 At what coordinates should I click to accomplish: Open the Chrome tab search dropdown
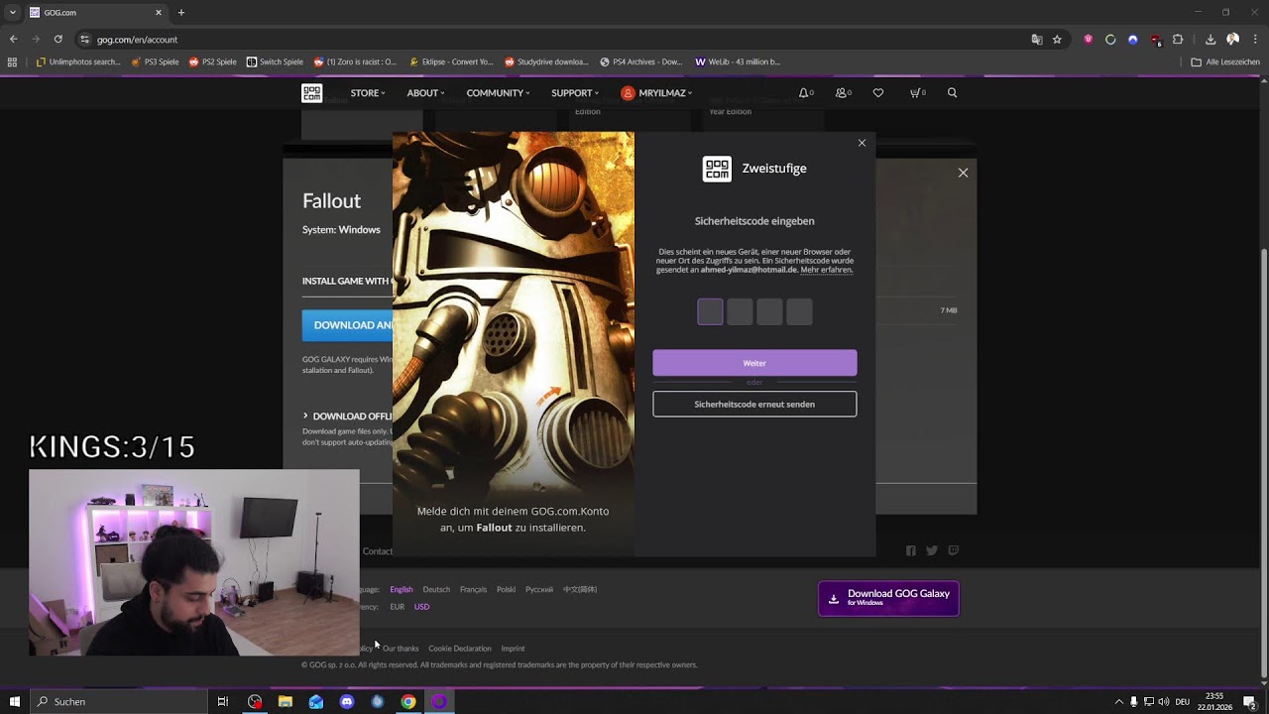[x=13, y=13]
